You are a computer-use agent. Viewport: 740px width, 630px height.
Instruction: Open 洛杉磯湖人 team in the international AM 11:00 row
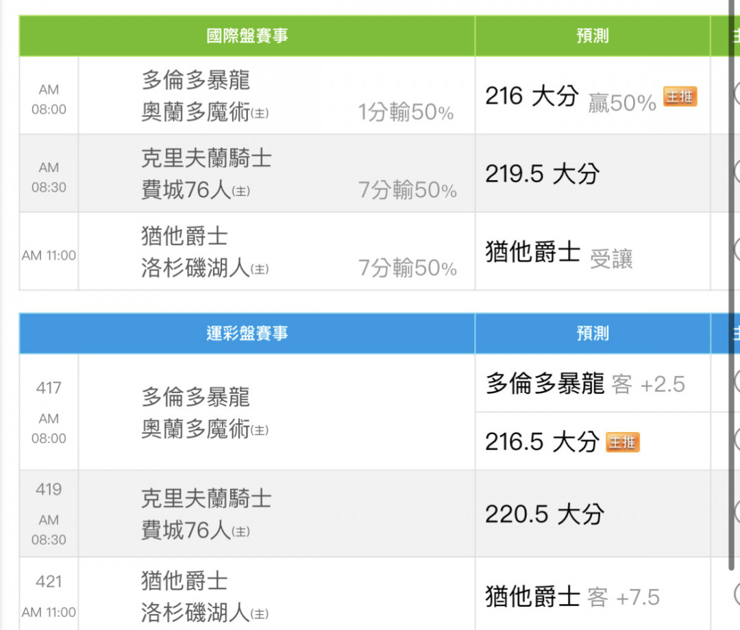[195, 268]
